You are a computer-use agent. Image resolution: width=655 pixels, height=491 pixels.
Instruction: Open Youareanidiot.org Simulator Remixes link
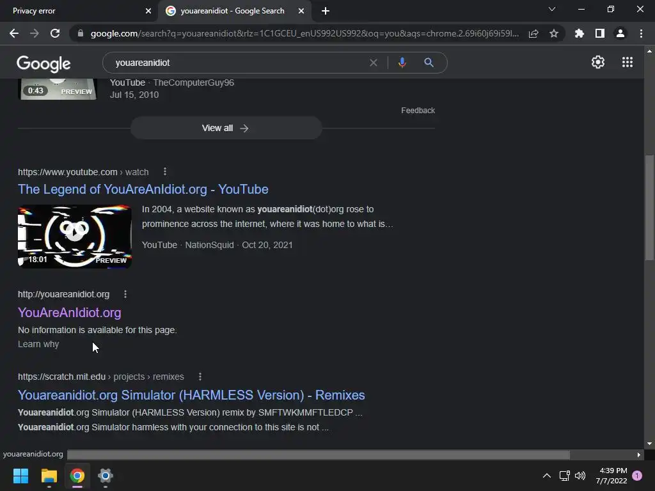[x=191, y=395]
